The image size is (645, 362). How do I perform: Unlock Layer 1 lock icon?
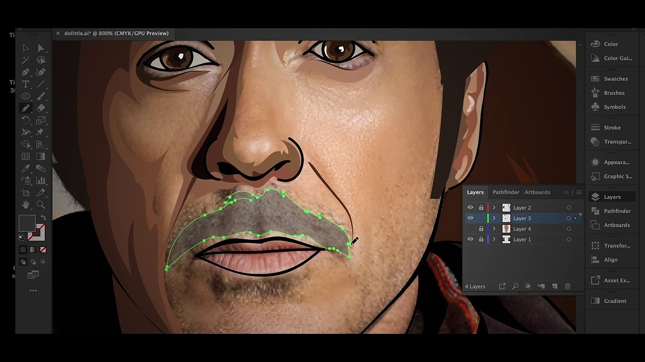pyautogui.click(x=481, y=239)
